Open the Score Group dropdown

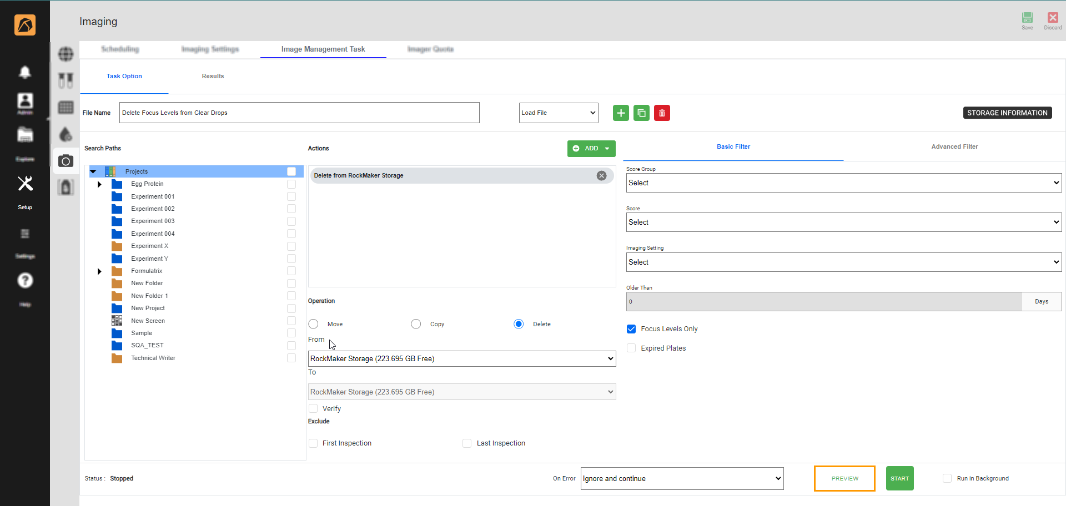[x=844, y=183]
